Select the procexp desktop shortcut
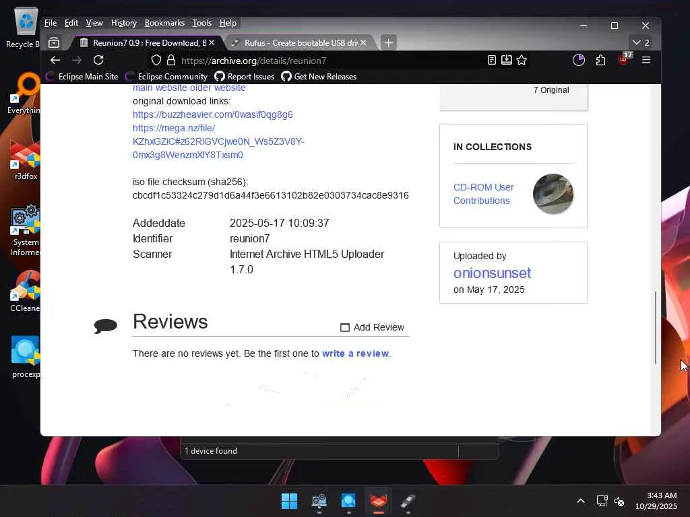Viewport: 690px width, 517px height. coord(25,357)
